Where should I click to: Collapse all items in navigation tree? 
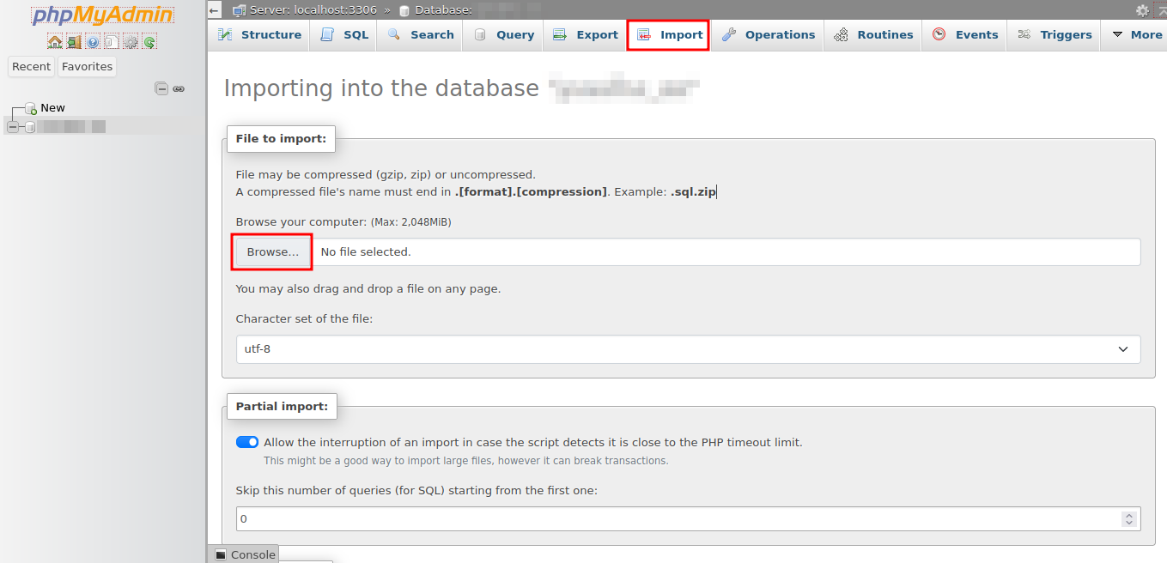[x=161, y=88]
